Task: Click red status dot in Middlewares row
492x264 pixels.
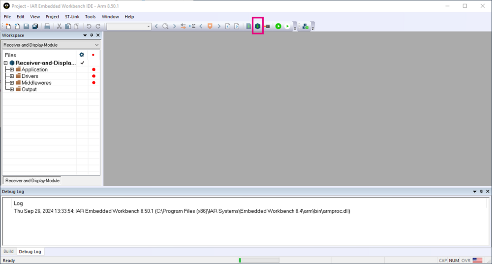Action: point(93,83)
